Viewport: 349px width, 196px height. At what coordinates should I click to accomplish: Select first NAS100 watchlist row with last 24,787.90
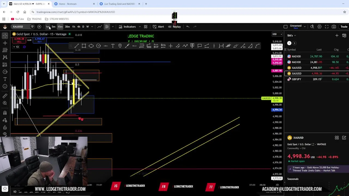(317, 56)
